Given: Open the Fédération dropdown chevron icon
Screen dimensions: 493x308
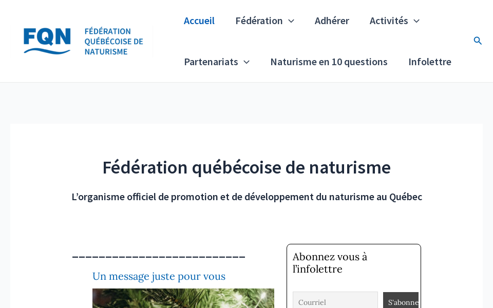Looking at the screenshot, I should (x=291, y=21).
